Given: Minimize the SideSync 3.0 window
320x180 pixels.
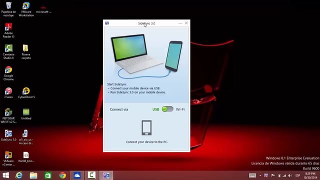Looking at the screenshot, I should point(180,23).
